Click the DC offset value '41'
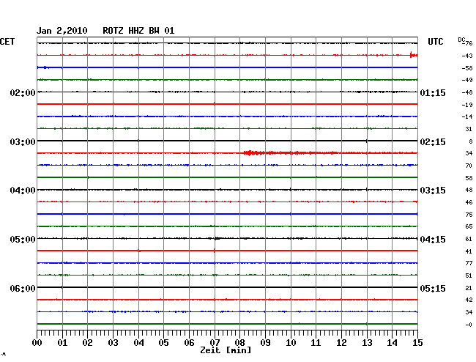476x362 pixels. click(469, 251)
